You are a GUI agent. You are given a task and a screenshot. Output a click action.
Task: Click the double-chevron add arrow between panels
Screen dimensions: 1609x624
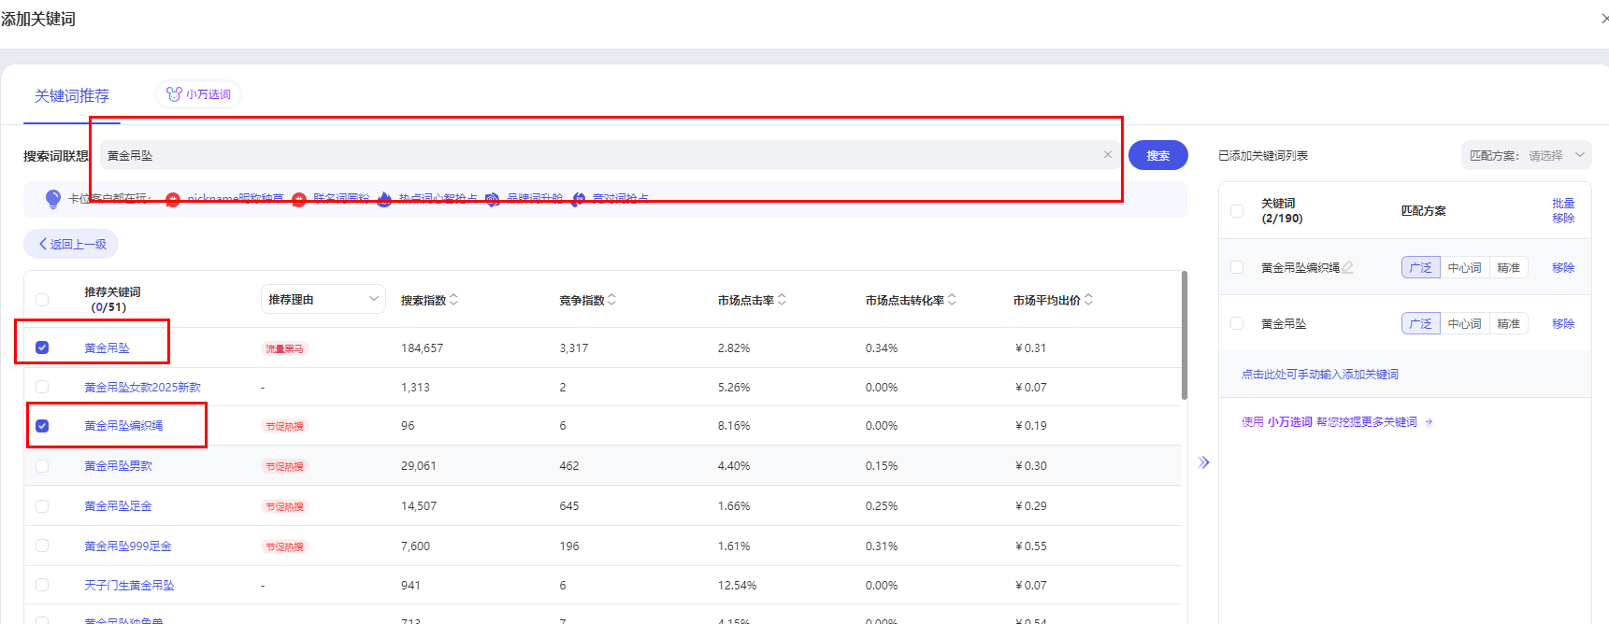pyautogui.click(x=1203, y=462)
